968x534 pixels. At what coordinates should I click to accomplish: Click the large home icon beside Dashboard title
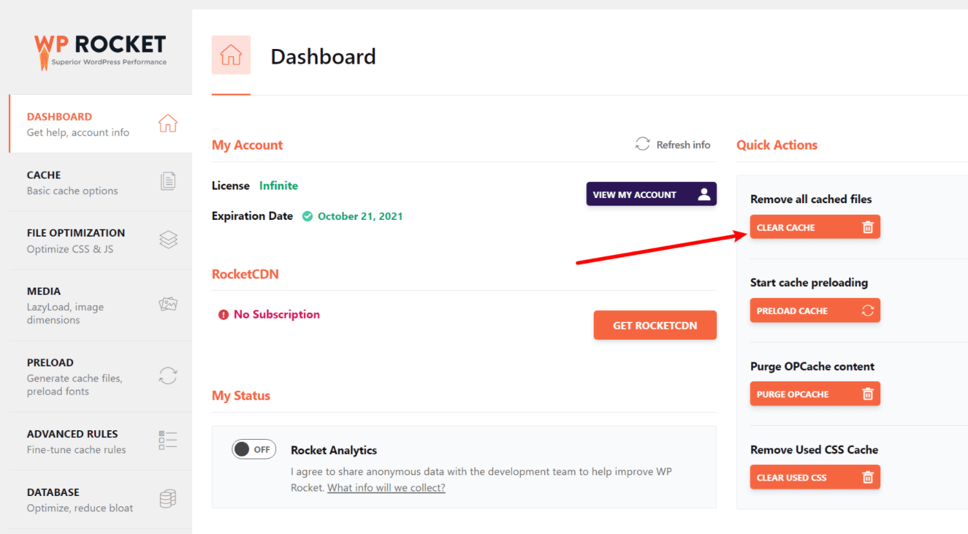point(231,55)
